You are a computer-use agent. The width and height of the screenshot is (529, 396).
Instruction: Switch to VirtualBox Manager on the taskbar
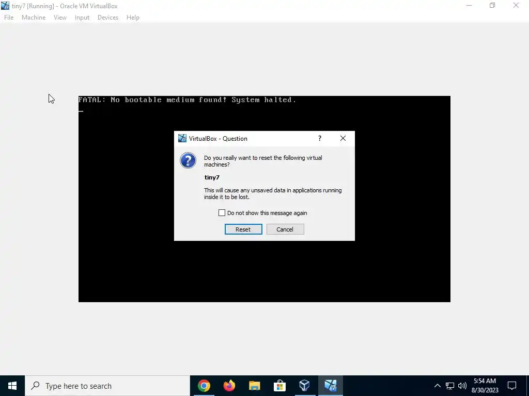tap(305, 386)
